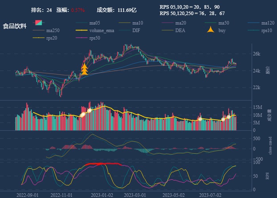Toggle the candlestick series legend icon

[38, 23]
